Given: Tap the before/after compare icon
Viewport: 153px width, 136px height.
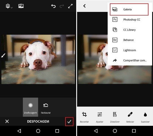Looking at the screenshot, I should point(21,6).
